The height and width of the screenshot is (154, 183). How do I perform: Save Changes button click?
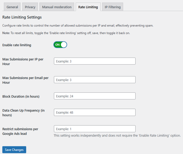[x=14, y=150]
